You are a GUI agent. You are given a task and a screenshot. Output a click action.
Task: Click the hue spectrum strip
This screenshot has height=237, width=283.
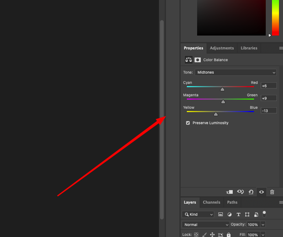[275, 18]
